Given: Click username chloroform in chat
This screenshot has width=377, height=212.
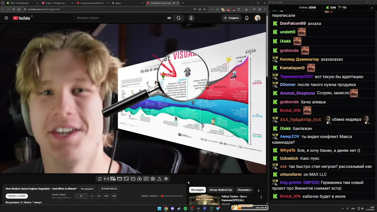Looking at the screenshot, I should 291,174.
